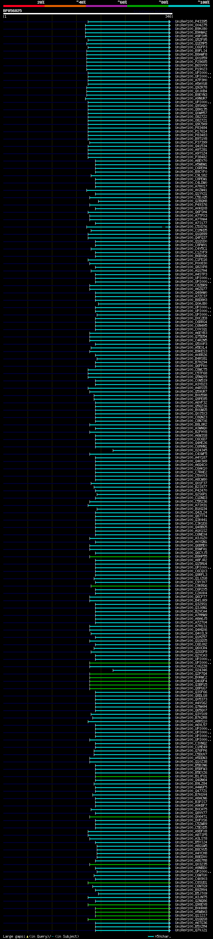Click the UniRef100_B6SVV9 label

pyautogui.click(x=191, y=65)
